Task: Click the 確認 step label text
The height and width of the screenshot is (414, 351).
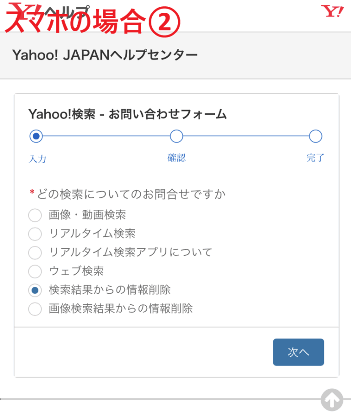Action: tap(176, 157)
